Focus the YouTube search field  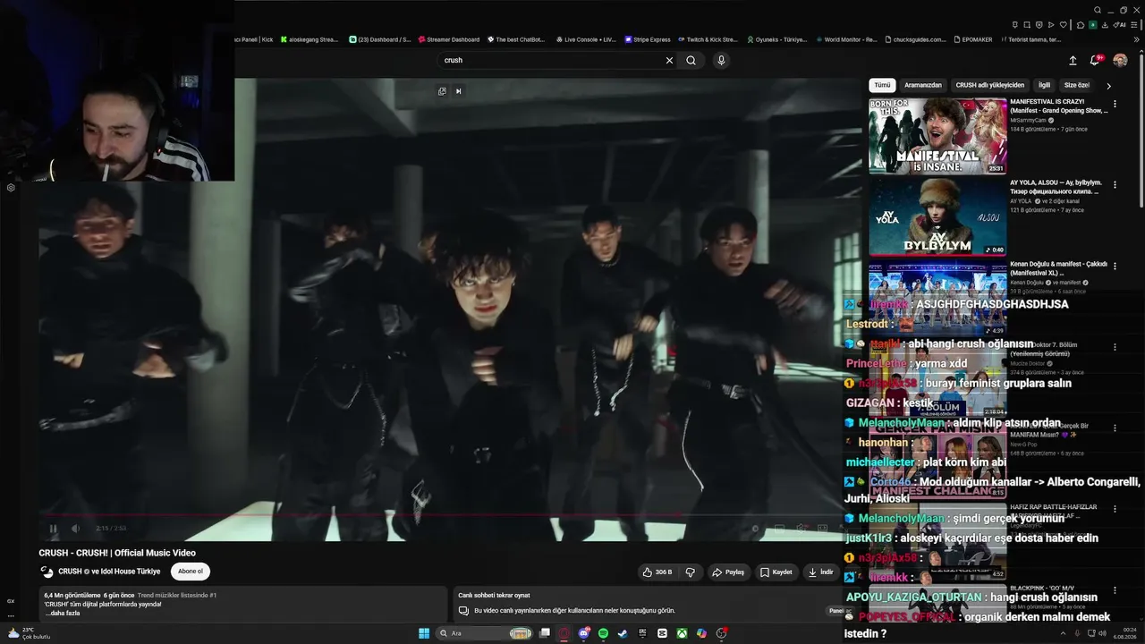pyautogui.click(x=550, y=60)
